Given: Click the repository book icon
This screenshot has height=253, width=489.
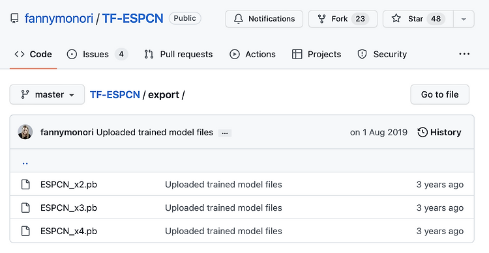Looking at the screenshot, I should point(14,18).
